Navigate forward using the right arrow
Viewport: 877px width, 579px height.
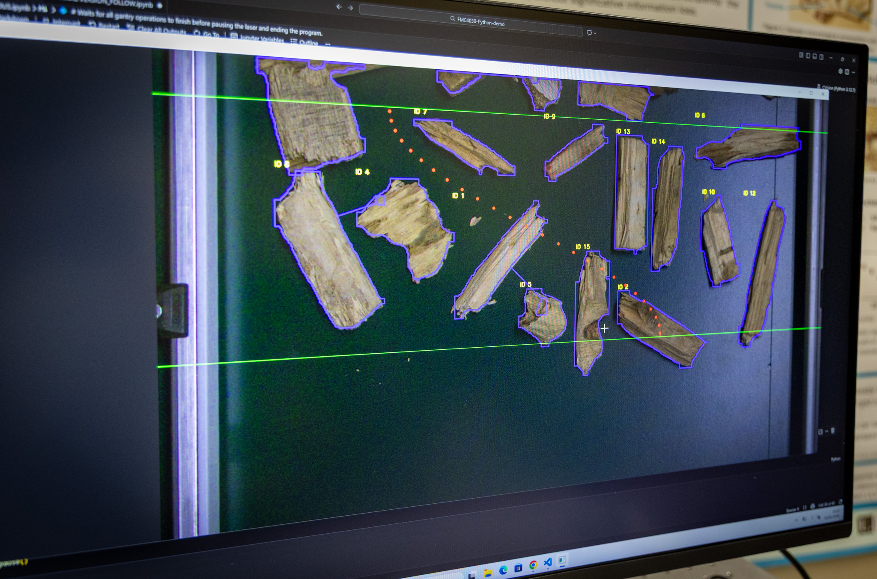pos(350,8)
